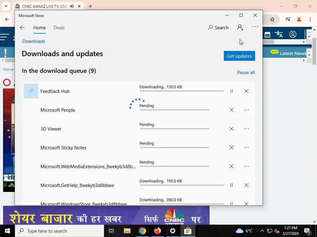Click Feedback Hub app thumbnail

click(31, 91)
